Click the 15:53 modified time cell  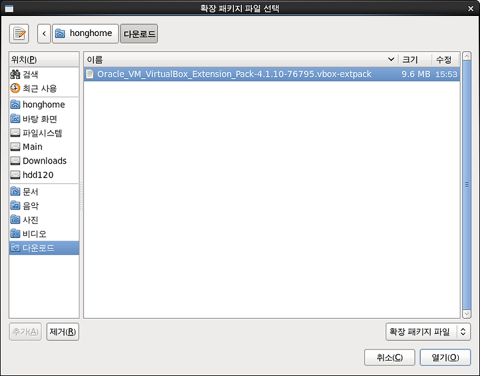point(446,74)
